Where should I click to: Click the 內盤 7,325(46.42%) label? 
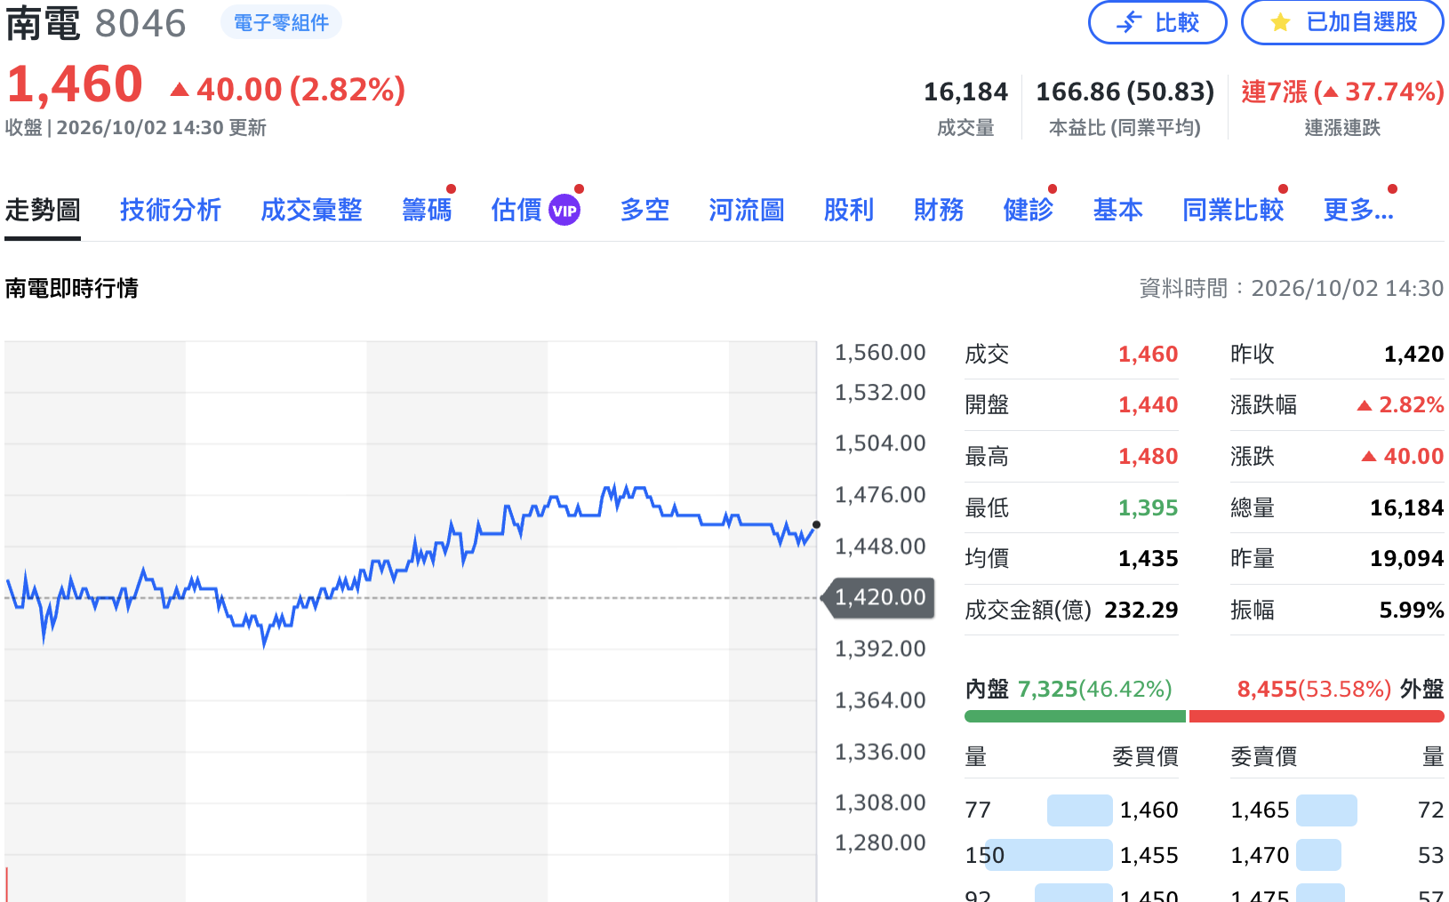1069,690
